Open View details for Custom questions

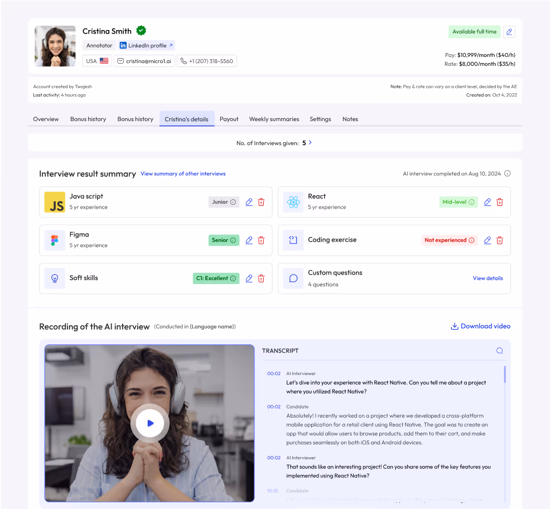click(x=488, y=278)
